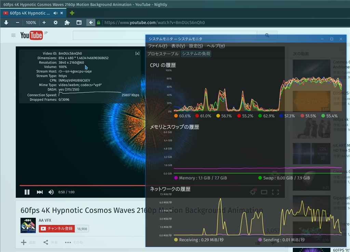Click the YouTube search magnifier button
Screen dimensions: 350x252
pyautogui.click(x=267, y=35)
